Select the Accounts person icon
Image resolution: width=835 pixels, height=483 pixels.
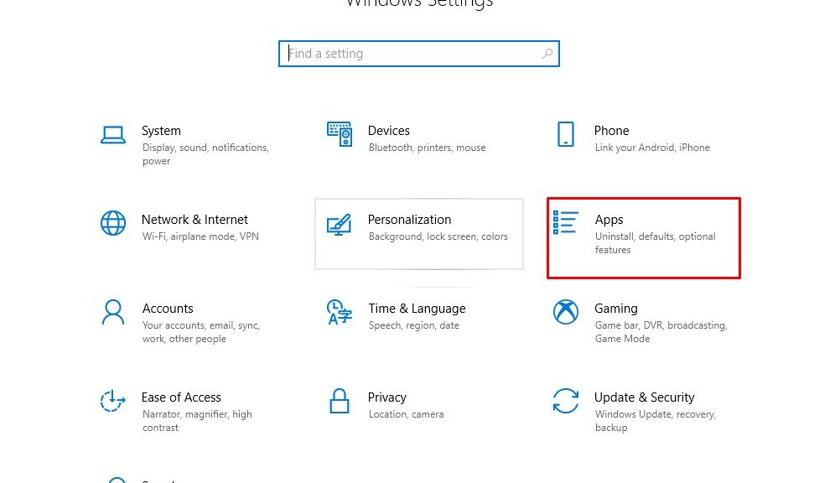coord(113,312)
